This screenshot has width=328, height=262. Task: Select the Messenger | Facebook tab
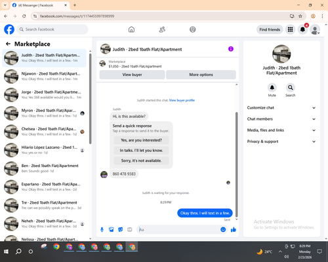point(39,5)
